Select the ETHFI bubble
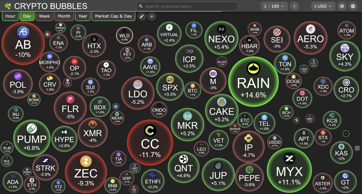The image size is (362, 194). coord(153,181)
